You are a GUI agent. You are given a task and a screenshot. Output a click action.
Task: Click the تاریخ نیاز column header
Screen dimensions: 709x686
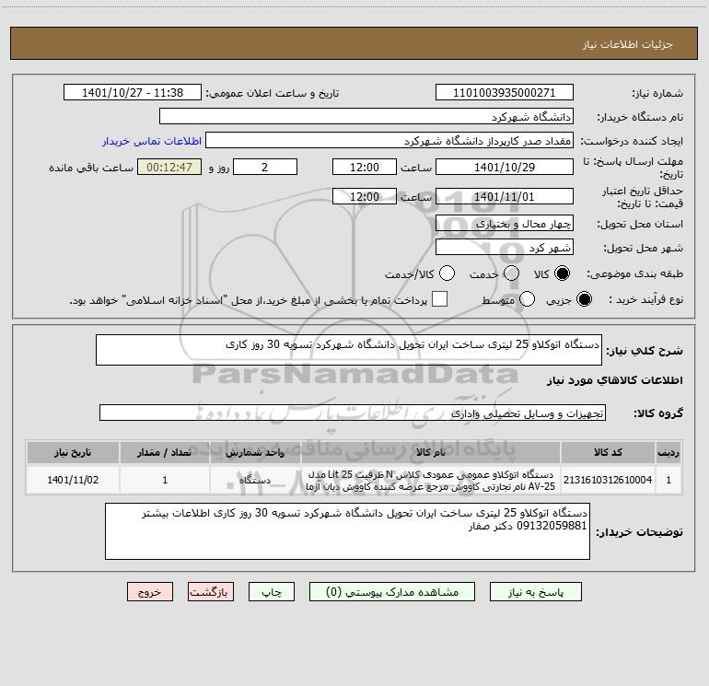[x=73, y=453]
